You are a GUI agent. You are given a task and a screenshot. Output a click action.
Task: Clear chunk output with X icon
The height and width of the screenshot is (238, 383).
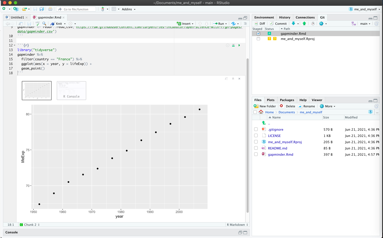tap(239, 79)
